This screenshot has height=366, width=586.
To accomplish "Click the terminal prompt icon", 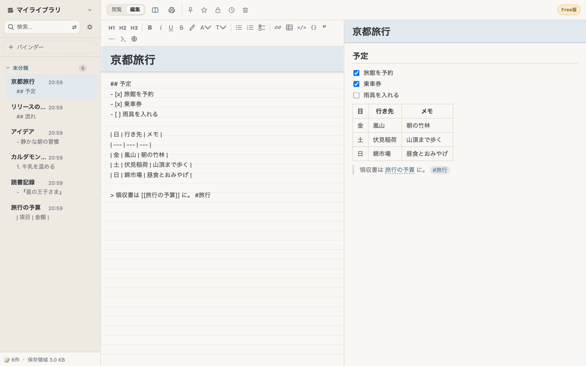I will pos(123,39).
